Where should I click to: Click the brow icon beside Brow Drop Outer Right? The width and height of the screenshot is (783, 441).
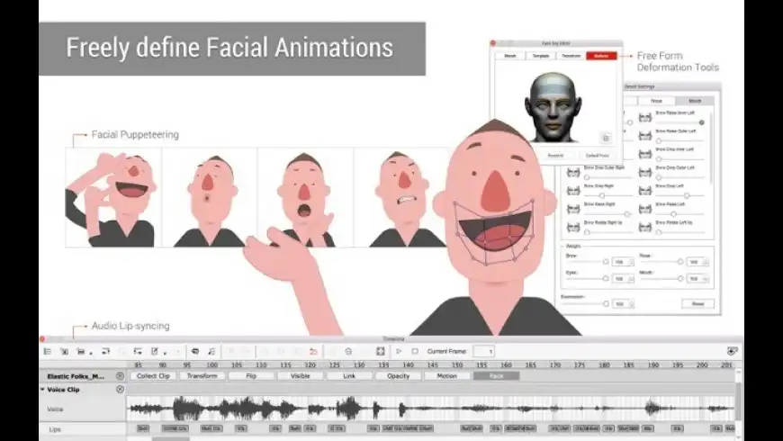click(573, 172)
